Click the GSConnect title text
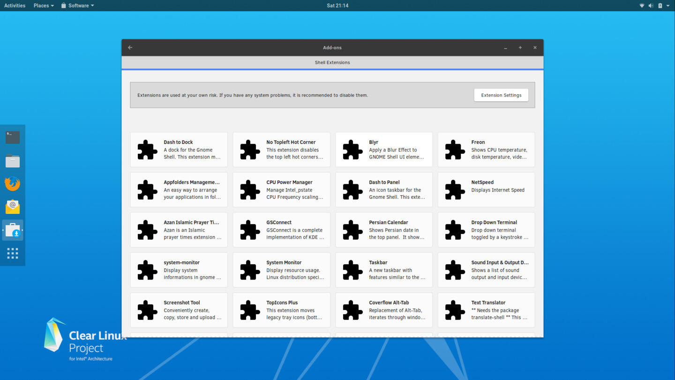Image resolution: width=675 pixels, height=380 pixels. tap(279, 222)
